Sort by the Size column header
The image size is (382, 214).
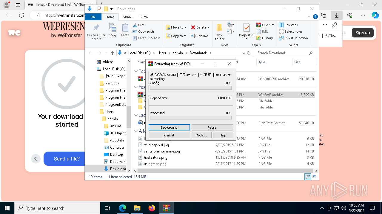[x=304, y=62]
